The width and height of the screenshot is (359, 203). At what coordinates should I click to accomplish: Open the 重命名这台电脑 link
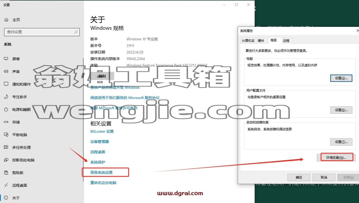pyautogui.click(x=103, y=183)
